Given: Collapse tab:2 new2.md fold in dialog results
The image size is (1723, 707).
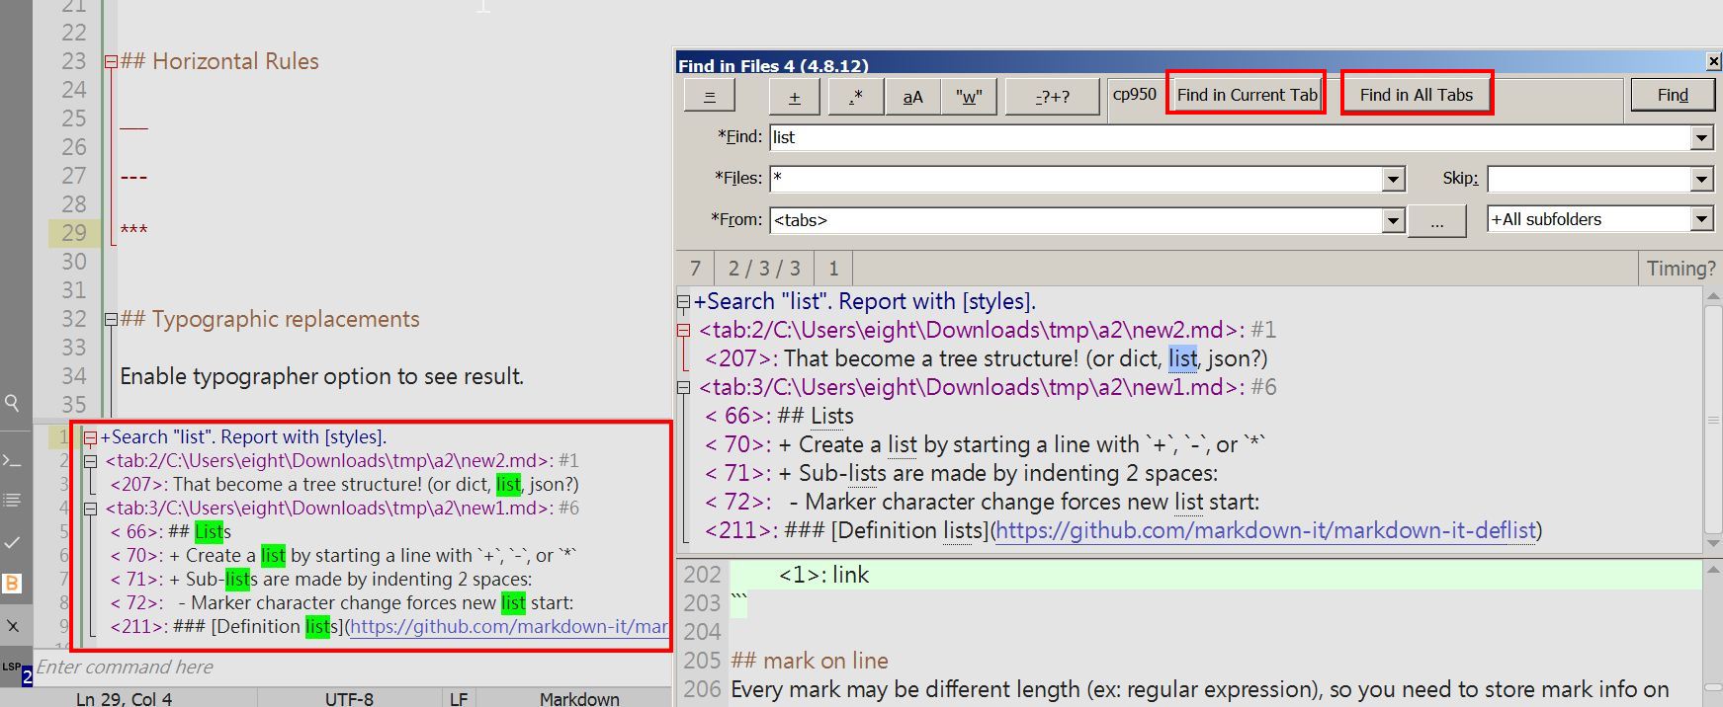Looking at the screenshot, I should [683, 330].
